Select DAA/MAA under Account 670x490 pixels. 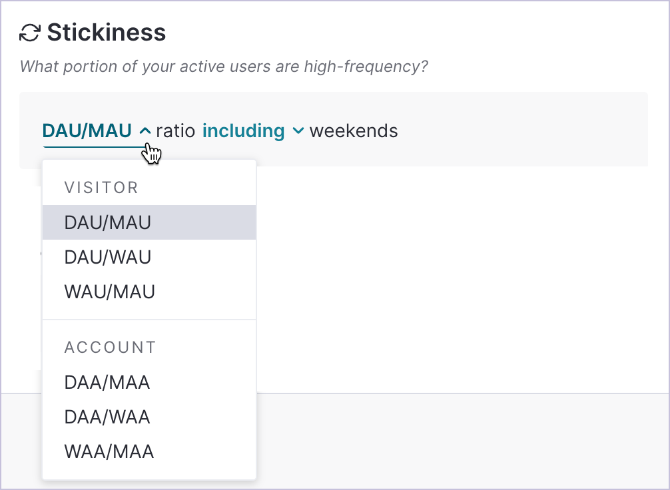click(x=149, y=382)
